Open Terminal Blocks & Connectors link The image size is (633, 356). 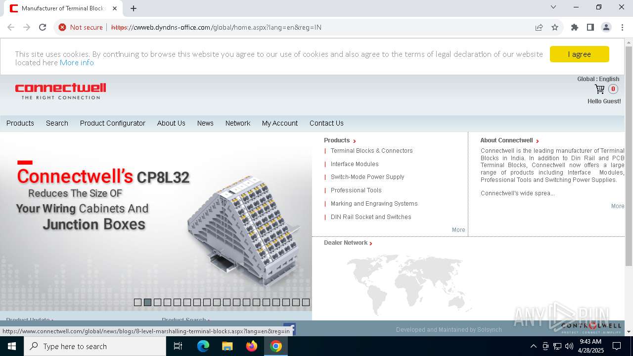(371, 151)
